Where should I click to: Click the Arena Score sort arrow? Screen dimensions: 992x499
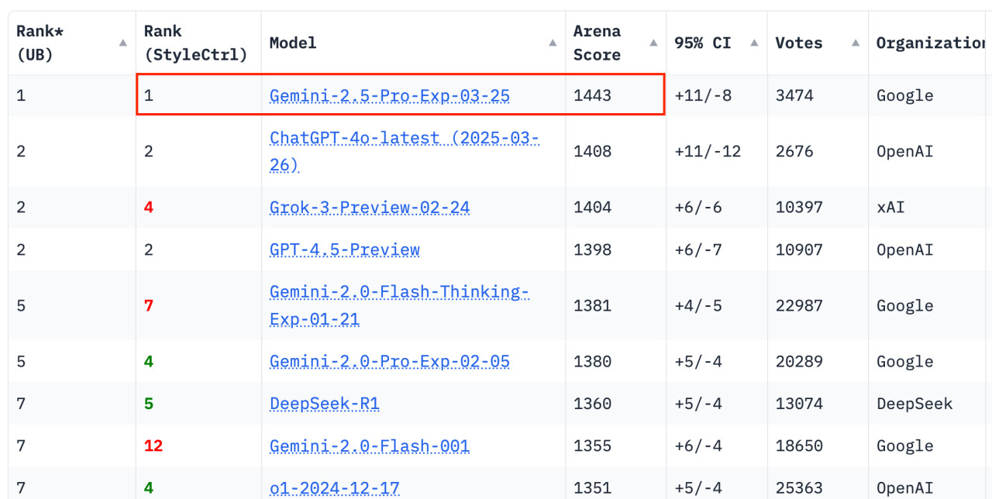tap(653, 43)
